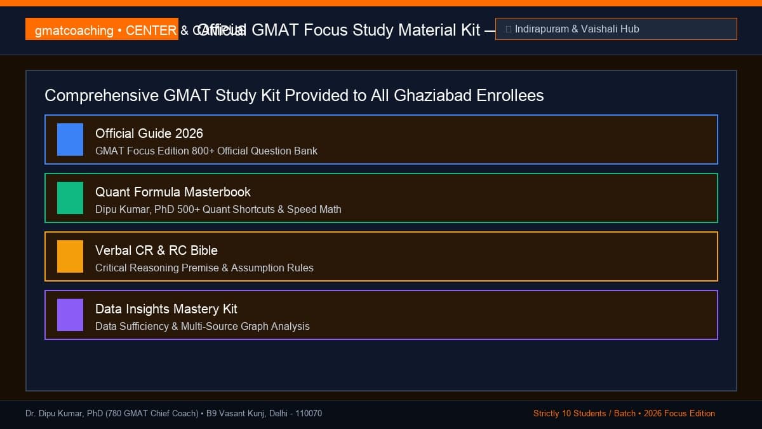Screen dimensions: 762x429
Task: Click the GMAT Focus Study Material Kit title
Action: tap(347, 30)
